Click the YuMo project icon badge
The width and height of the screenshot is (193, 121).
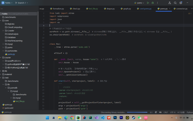click(3, 3)
